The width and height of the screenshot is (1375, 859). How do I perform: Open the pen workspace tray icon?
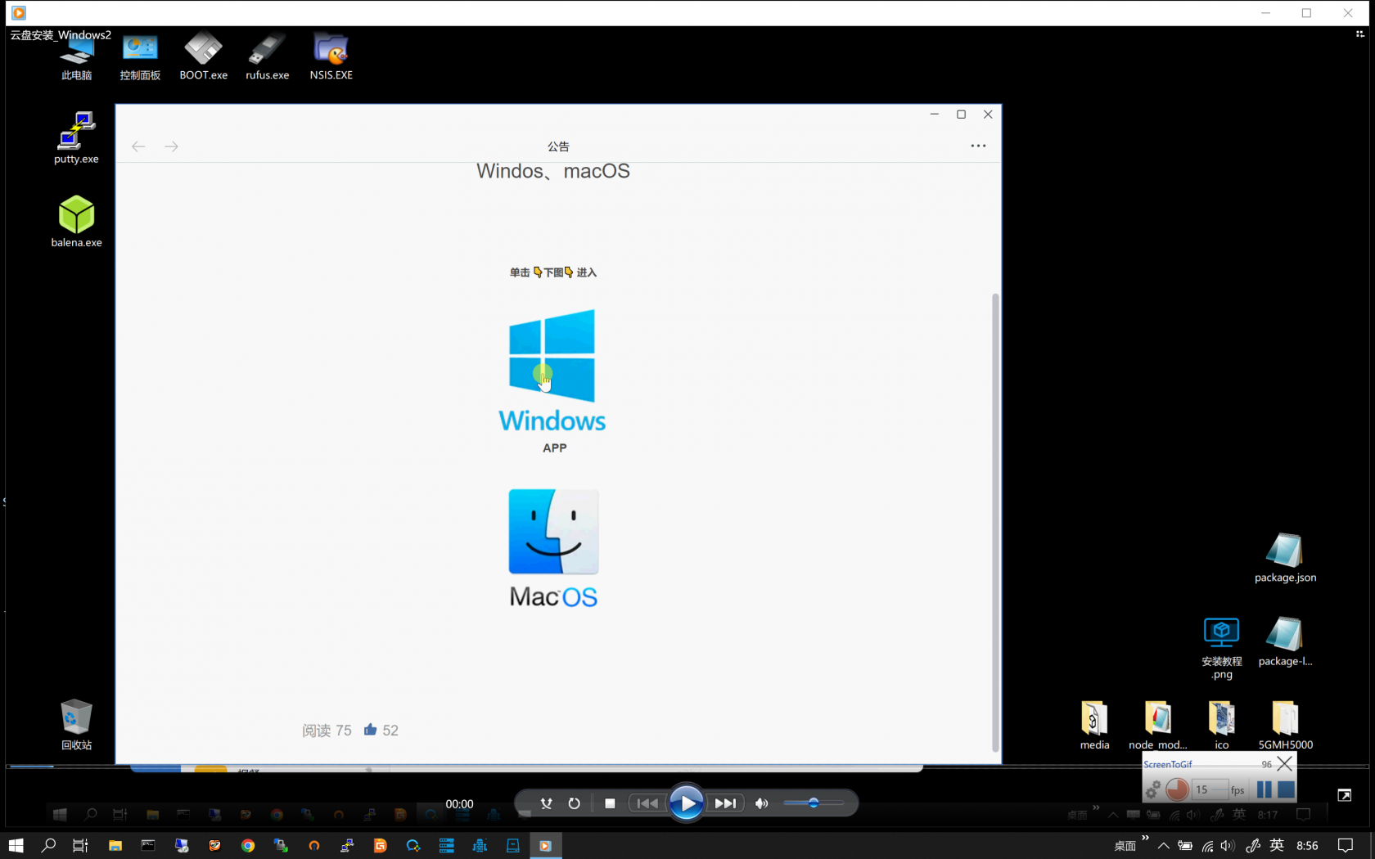(1253, 846)
